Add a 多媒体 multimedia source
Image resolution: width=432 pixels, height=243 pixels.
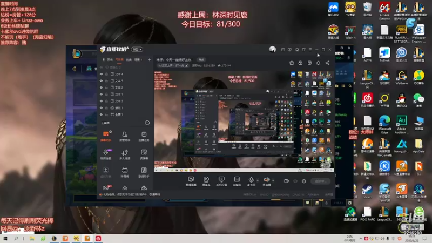[x=237, y=181]
